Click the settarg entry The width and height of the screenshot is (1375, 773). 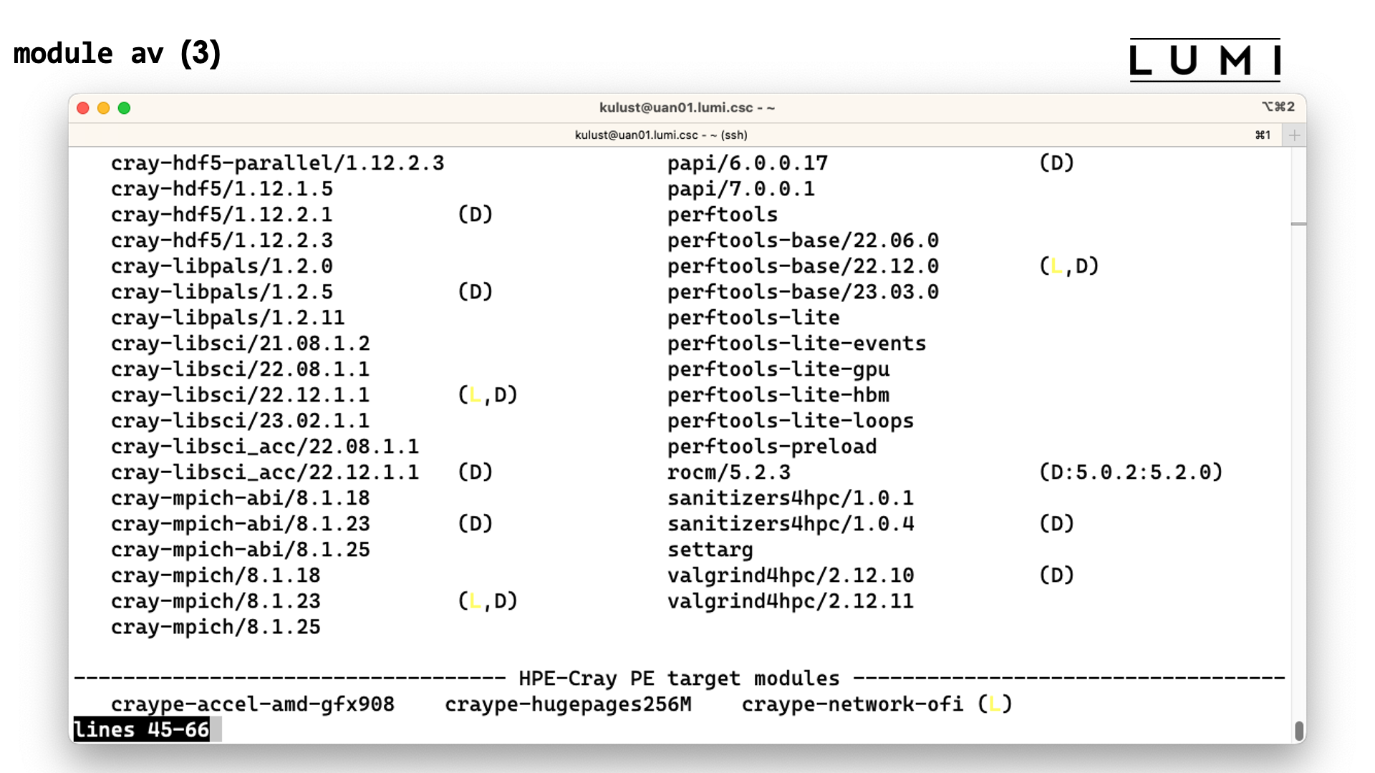(x=710, y=550)
